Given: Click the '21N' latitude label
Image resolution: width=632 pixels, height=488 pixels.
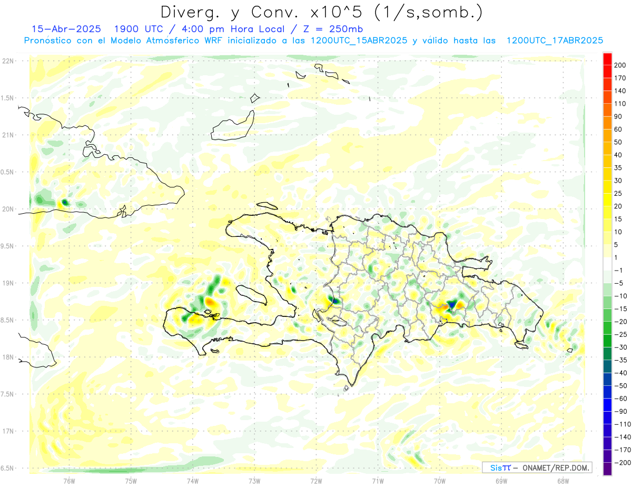Looking at the screenshot, I should point(8,135).
